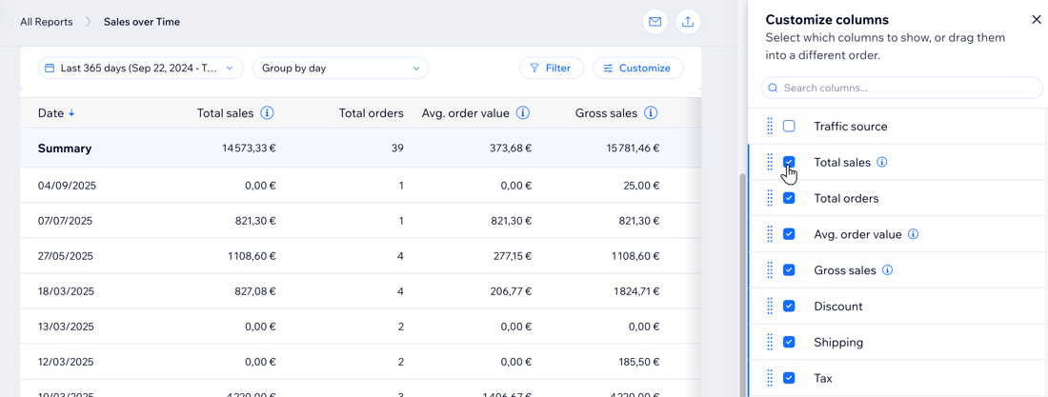Viewport: 1048px width, 397px height.
Task: Enable the Traffic source checkbox
Action: click(x=789, y=127)
